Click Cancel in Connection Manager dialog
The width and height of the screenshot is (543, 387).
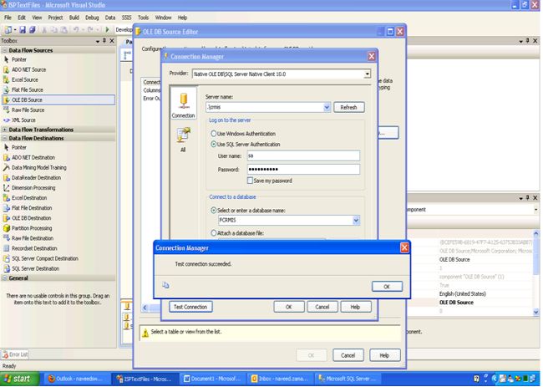point(322,307)
